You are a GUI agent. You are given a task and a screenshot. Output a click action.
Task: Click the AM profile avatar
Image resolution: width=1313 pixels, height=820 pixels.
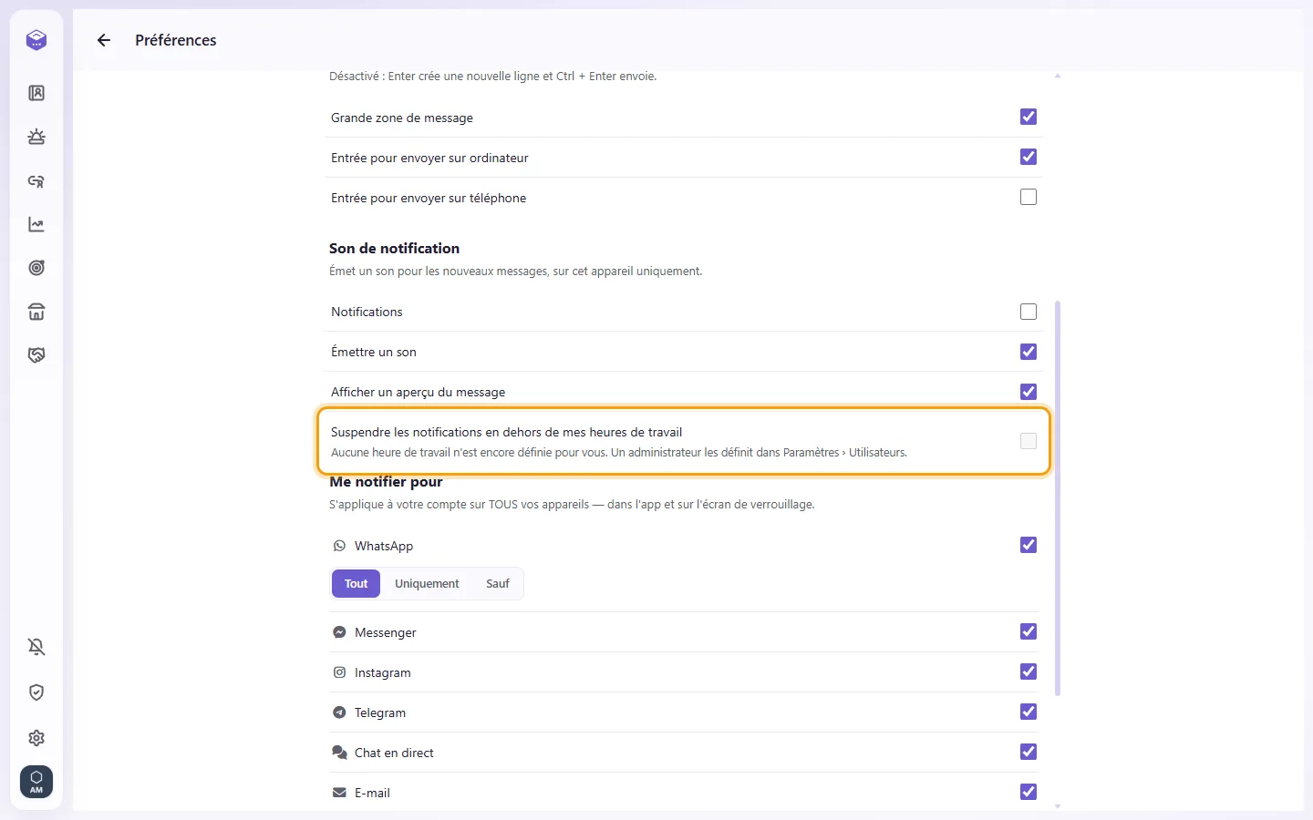click(36, 782)
